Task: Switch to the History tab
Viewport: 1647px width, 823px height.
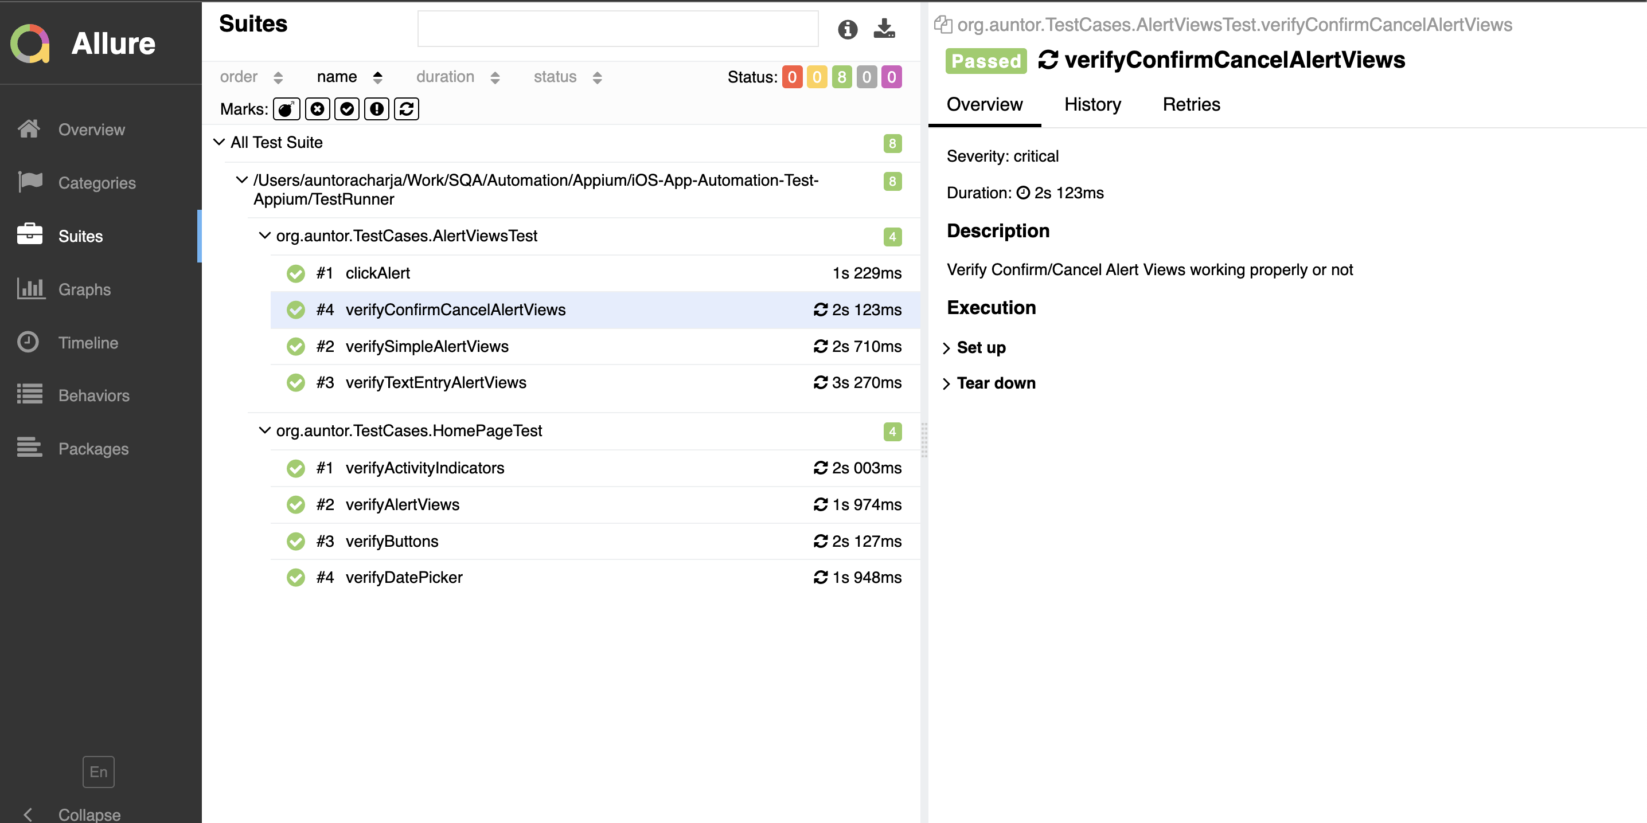Action: point(1092,104)
